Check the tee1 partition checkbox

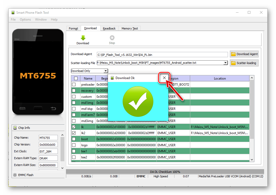tap(74, 151)
